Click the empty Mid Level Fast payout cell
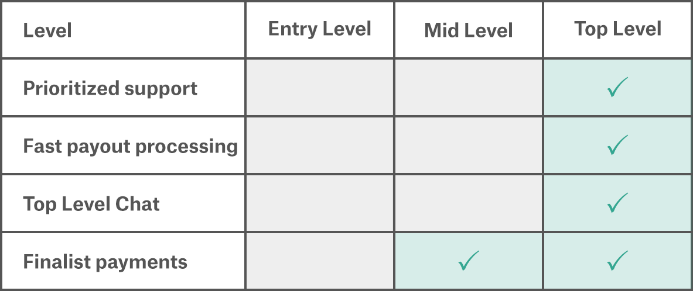 click(469, 145)
